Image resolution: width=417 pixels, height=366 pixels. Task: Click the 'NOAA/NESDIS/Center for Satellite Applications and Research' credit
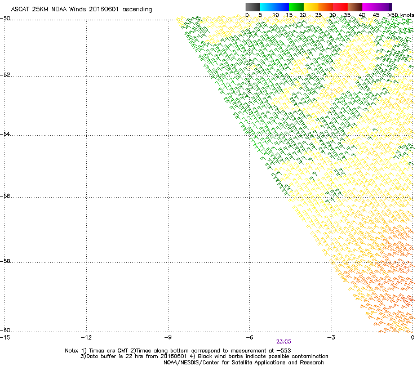tap(243, 363)
